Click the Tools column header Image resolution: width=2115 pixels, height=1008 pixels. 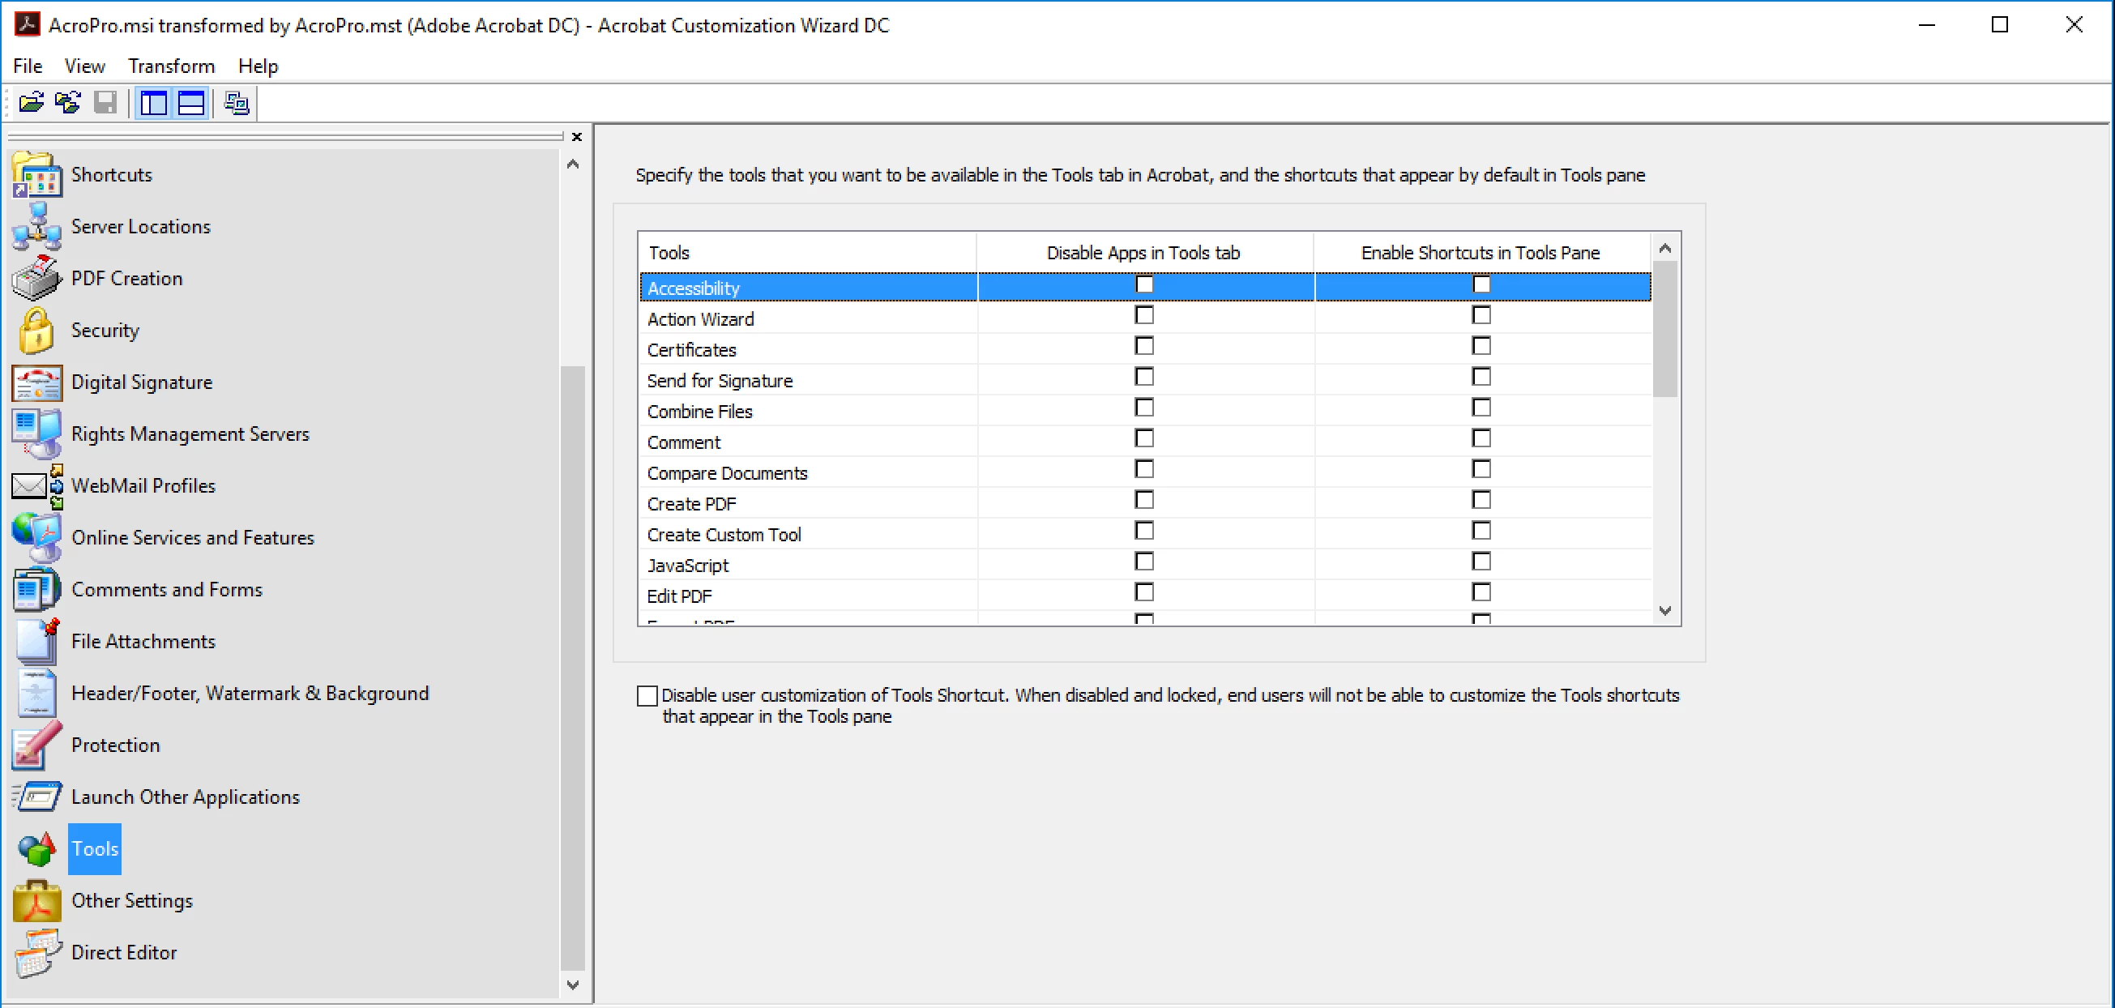[807, 253]
